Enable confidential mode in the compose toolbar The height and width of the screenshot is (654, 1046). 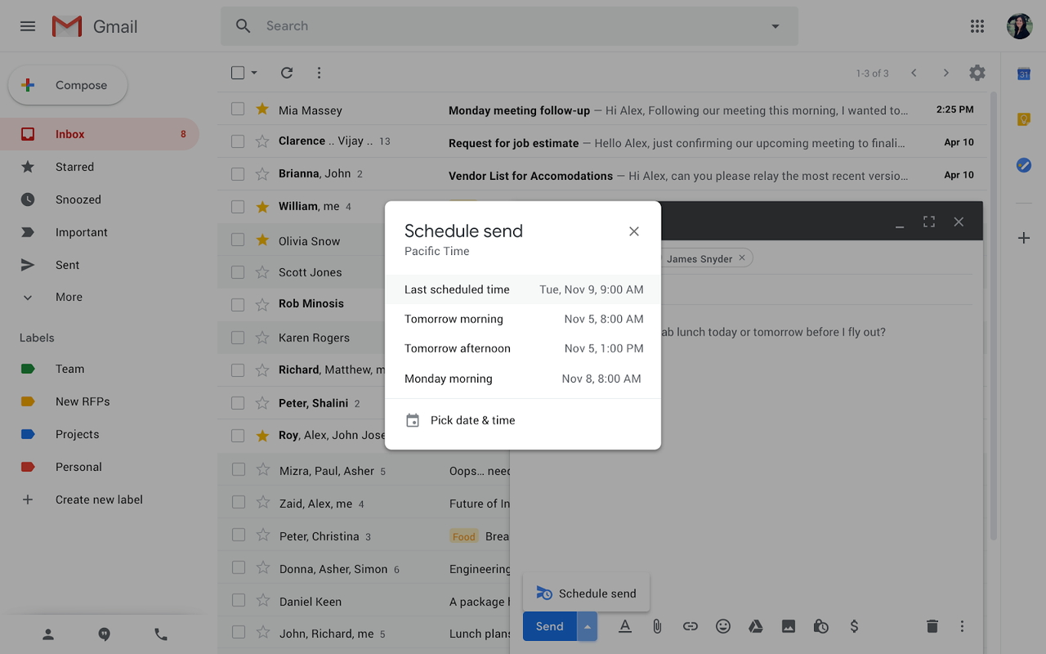click(820, 625)
